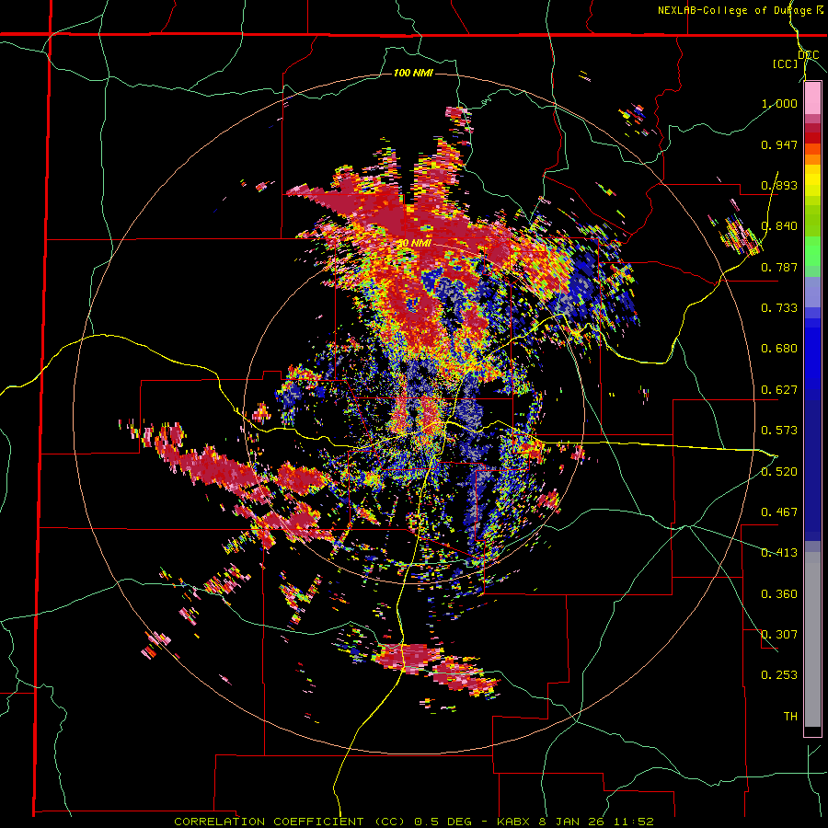Click the bright green segment of color scale
Viewport: 828px width, 828px height.
click(x=812, y=251)
